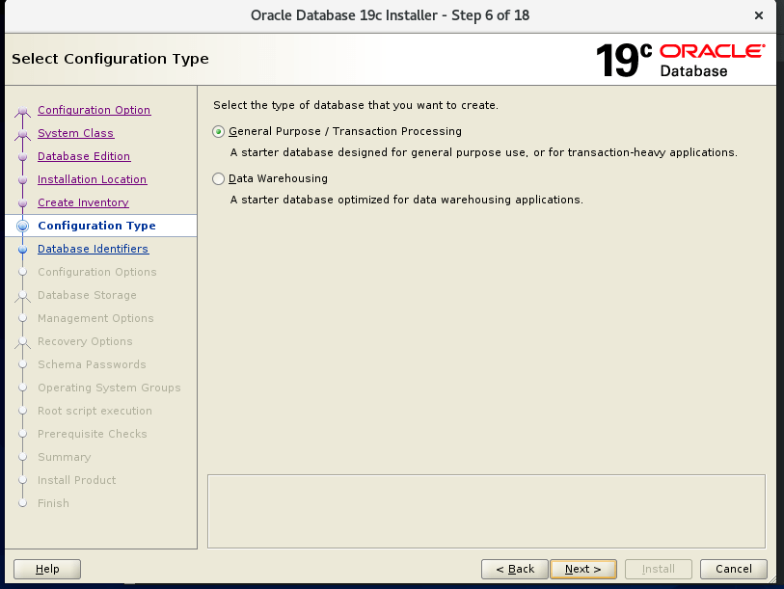Click the blue bullet beside Database Identifiers
The image size is (784, 589).
[x=22, y=249]
